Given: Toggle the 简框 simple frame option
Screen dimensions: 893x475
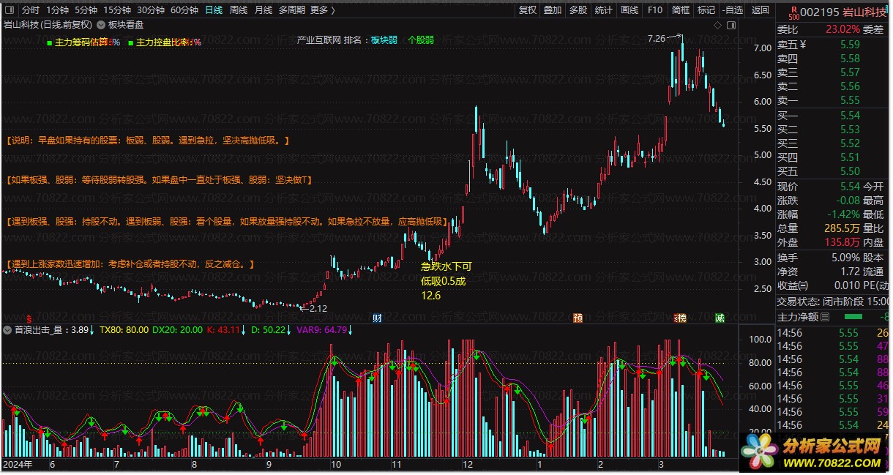Looking at the screenshot, I should [681, 10].
